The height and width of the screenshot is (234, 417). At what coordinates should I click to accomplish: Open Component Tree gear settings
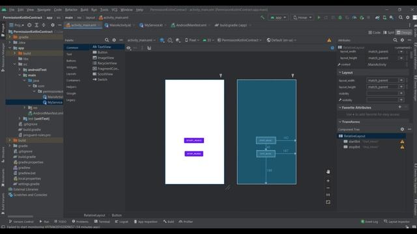pyautogui.click(x=403, y=129)
